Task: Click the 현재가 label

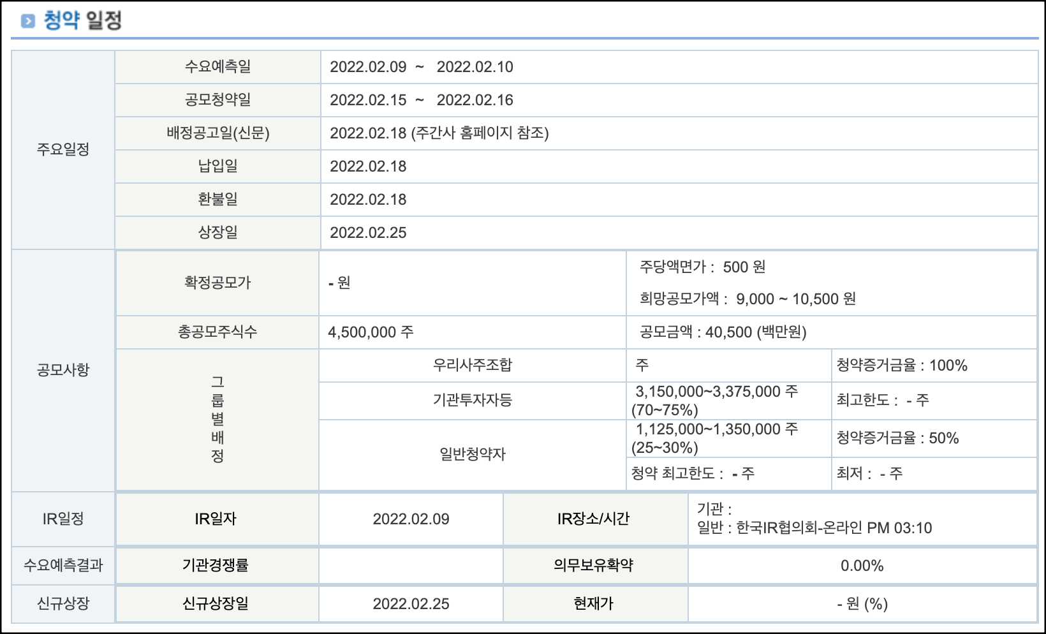Action: click(595, 603)
